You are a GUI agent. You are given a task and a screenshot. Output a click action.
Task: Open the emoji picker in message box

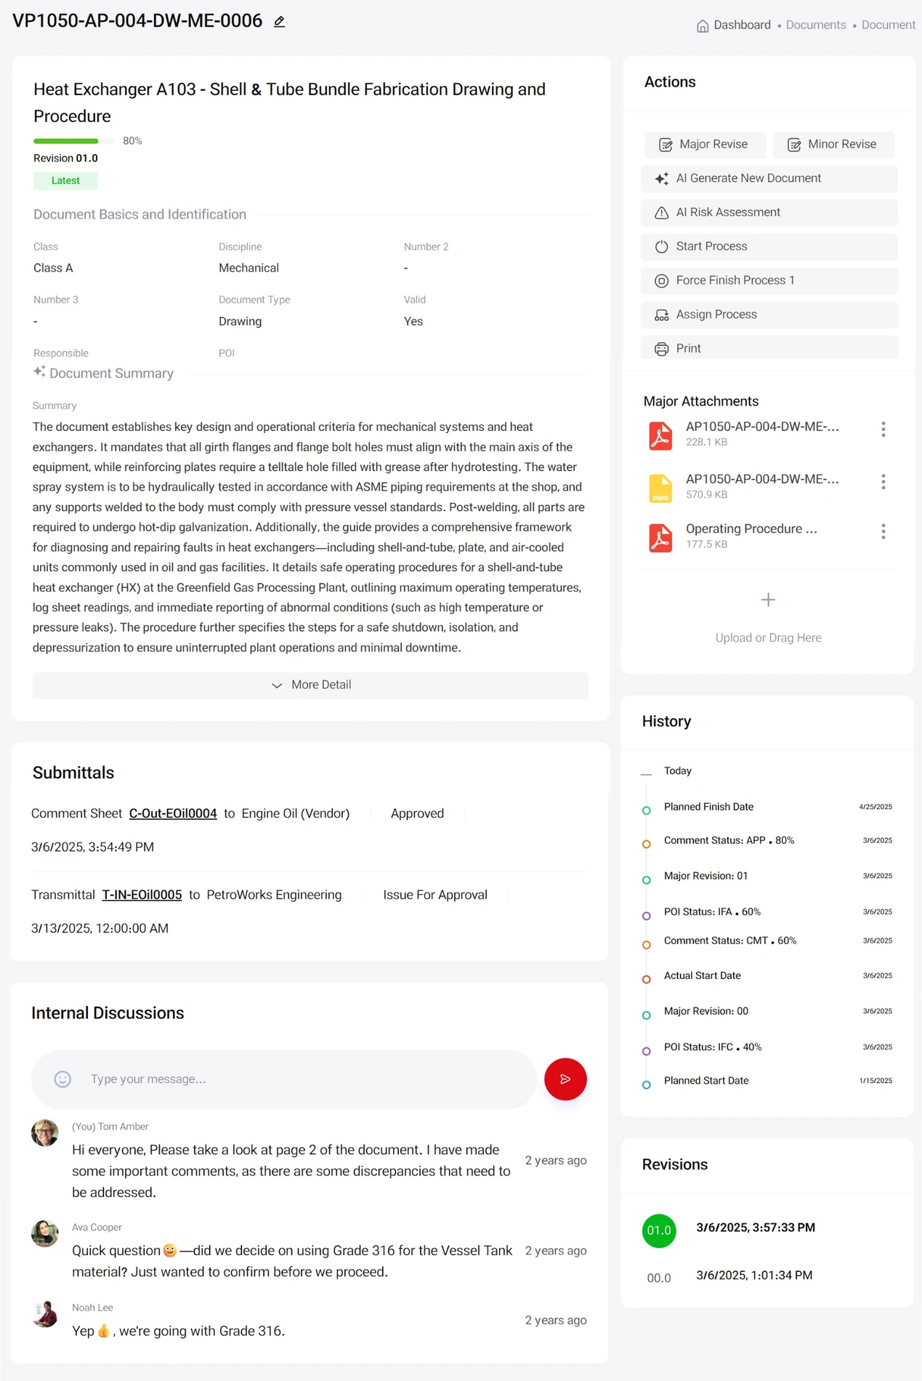pos(63,1079)
